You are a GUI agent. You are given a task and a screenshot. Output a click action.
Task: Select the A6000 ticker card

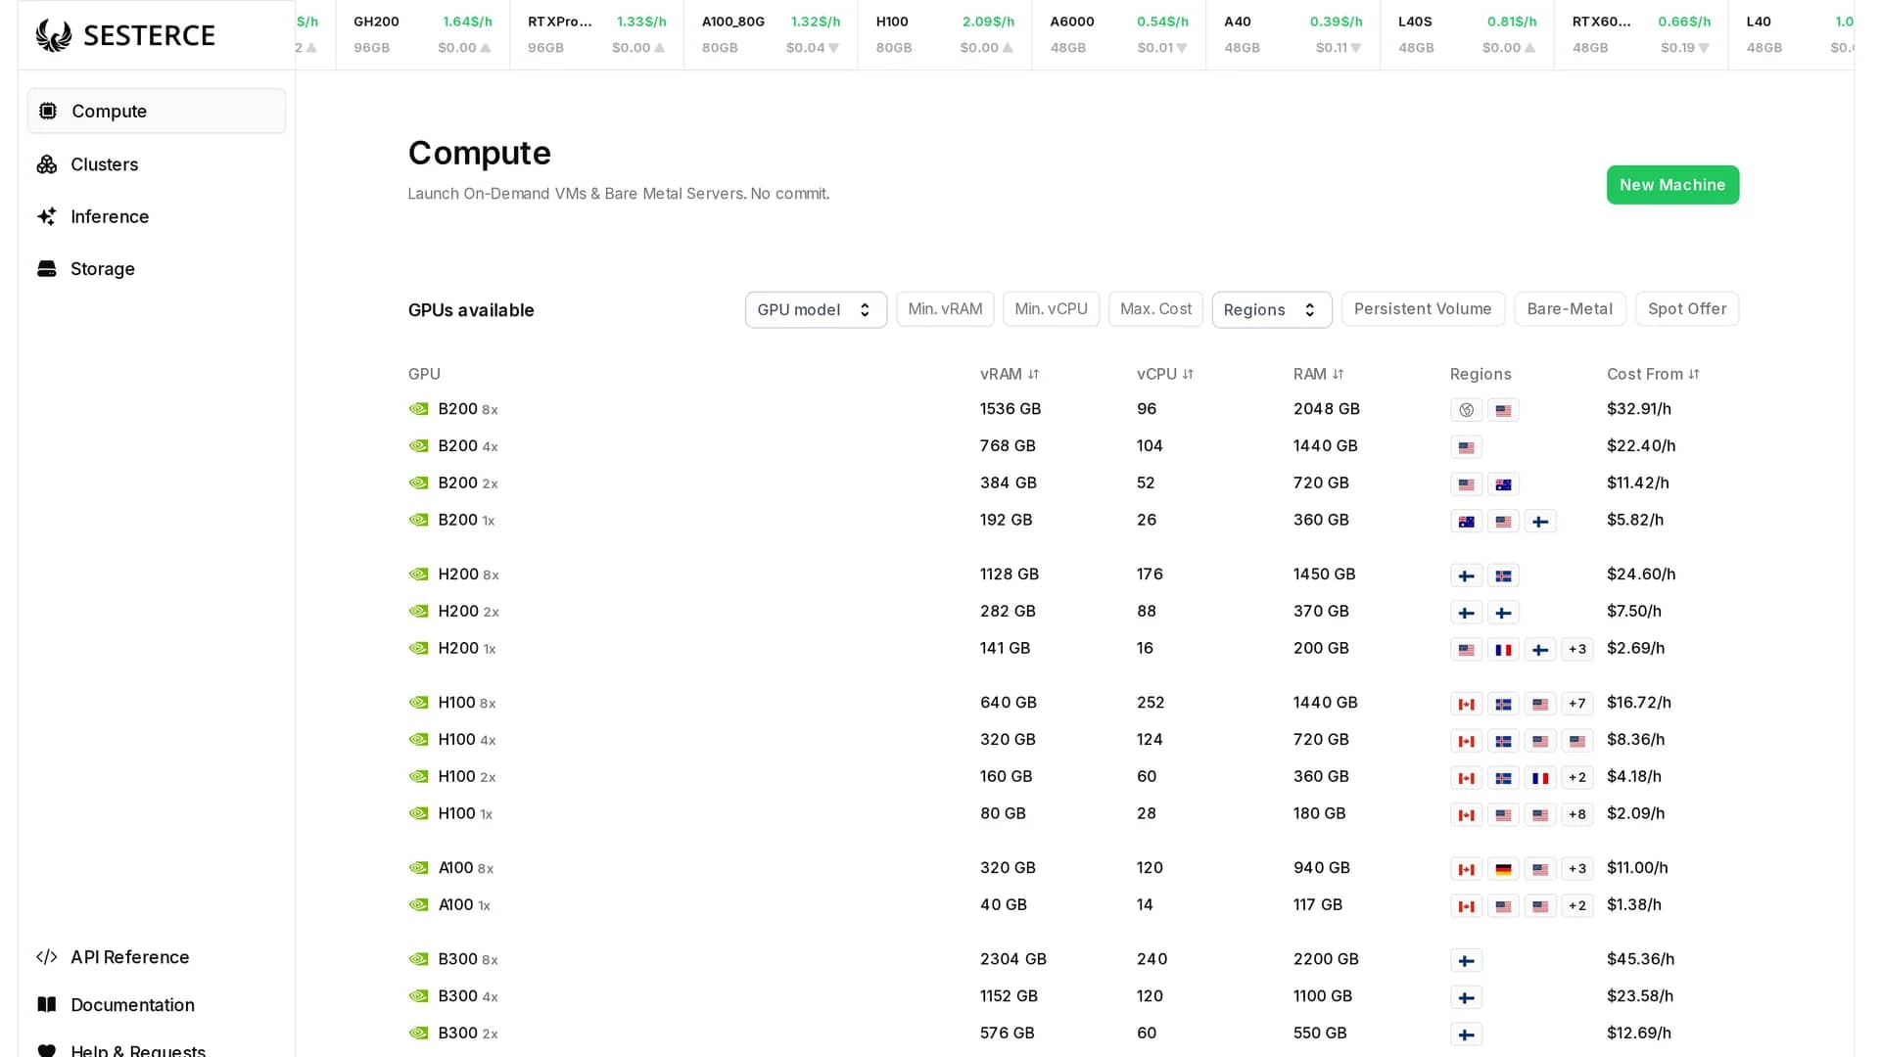coord(1119,34)
